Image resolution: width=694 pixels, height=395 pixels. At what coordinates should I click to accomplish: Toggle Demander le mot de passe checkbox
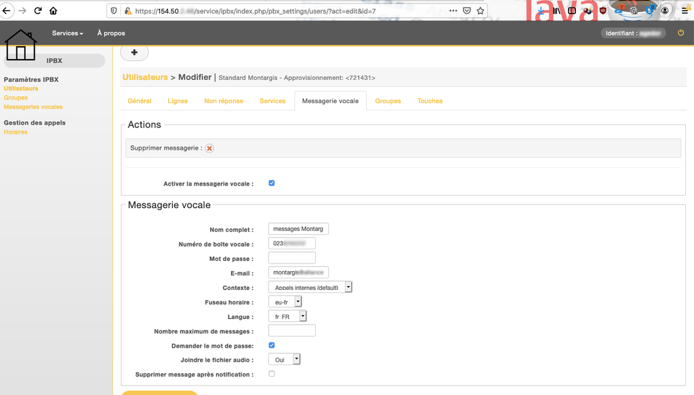(x=272, y=345)
